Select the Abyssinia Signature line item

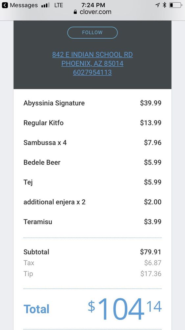(x=92, y=103)
